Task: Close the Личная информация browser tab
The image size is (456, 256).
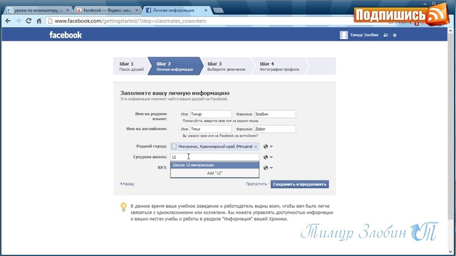Action: (x=206, y=10)
